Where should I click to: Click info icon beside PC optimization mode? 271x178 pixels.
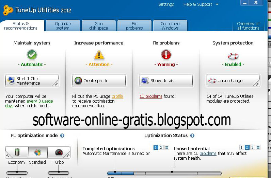62,136
